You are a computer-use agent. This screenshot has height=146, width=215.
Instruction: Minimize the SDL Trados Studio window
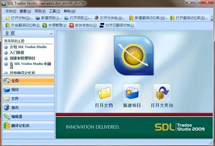click(189, 2)
